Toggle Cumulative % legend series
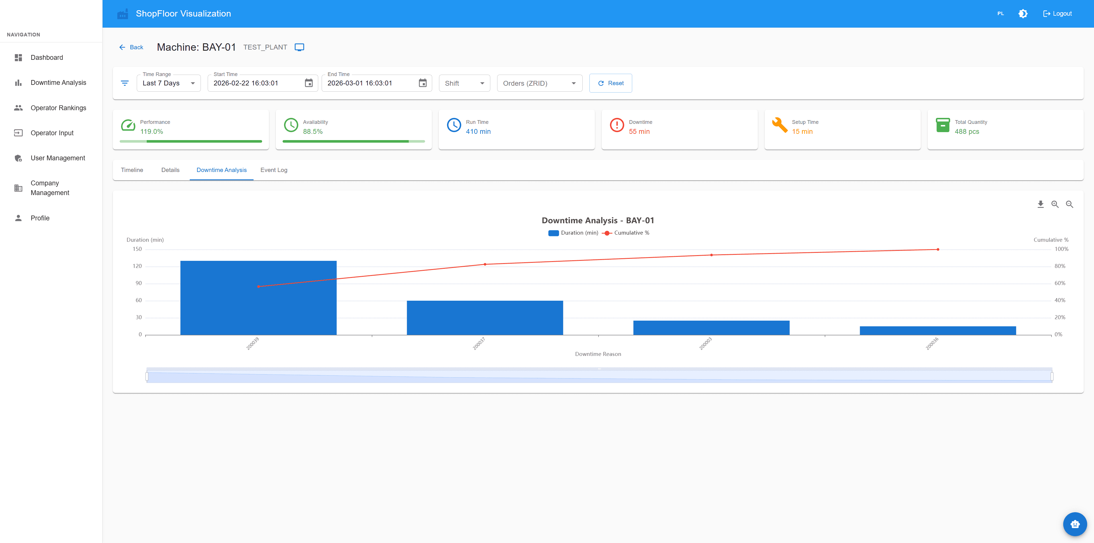This screenshot has height=543, width=1094. (x=626, y=233)
